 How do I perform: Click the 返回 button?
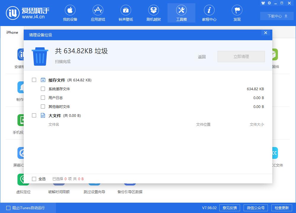tap(202, 57)
